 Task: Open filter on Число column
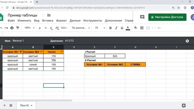[x=62, y=52]
